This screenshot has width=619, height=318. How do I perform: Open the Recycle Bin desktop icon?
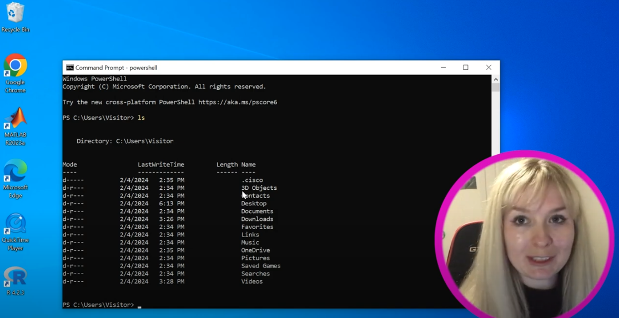[x=16, y=18]
